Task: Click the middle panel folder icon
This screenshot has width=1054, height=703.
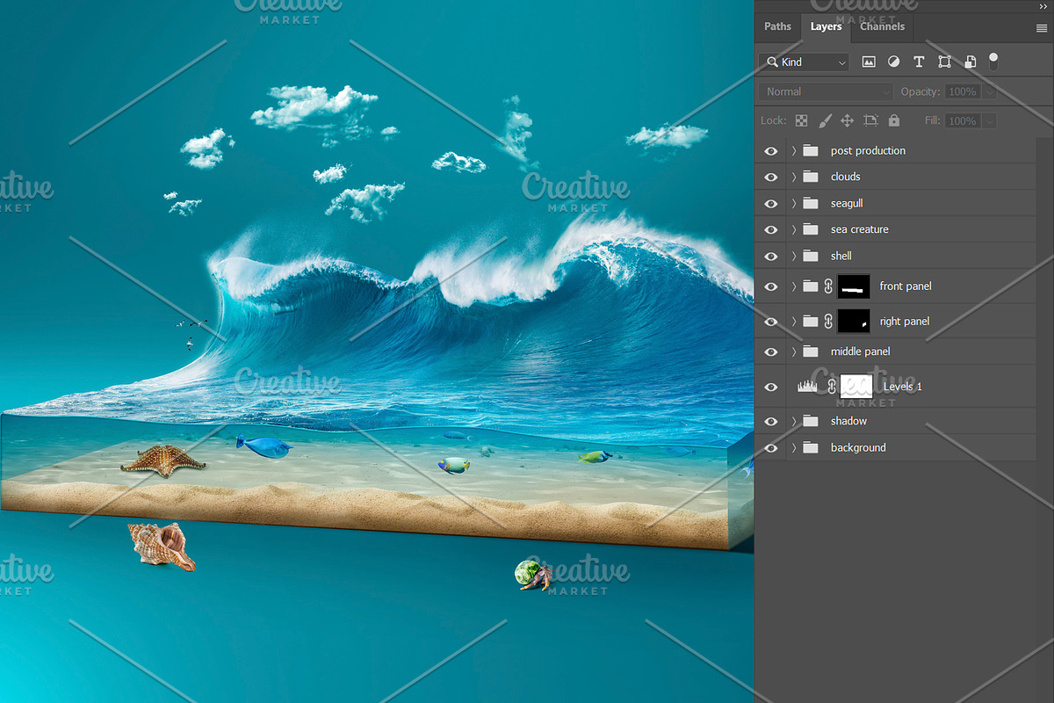Action: [811, 351]
